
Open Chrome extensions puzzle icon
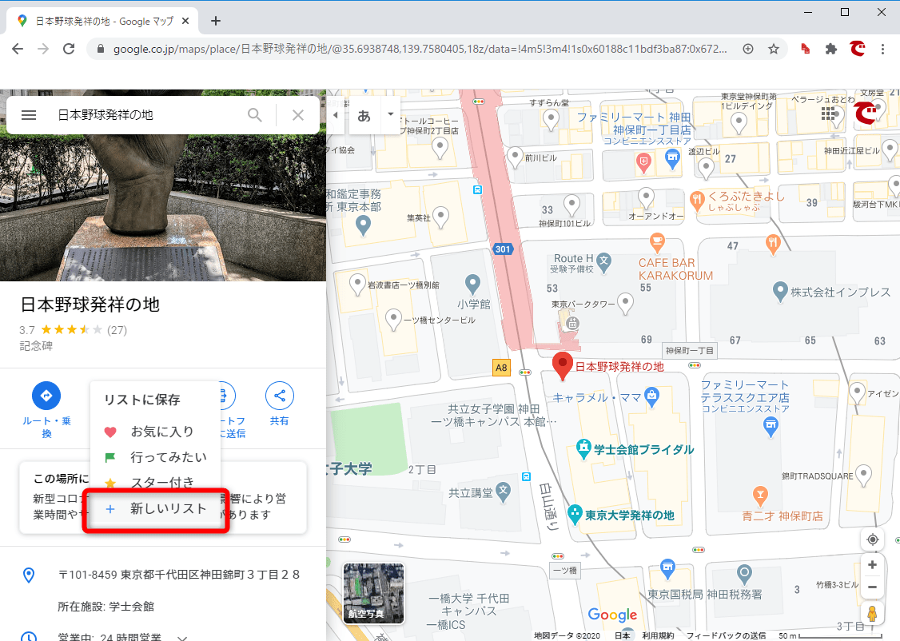[x=831, y=49]
